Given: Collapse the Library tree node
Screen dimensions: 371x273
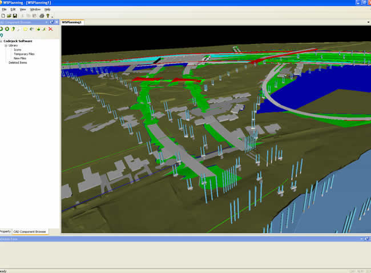Looking at the screenshot, I should [6, 46].
